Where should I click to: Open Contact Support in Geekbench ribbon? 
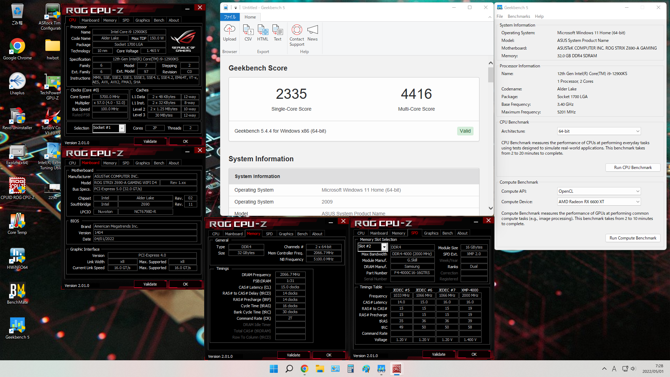(x=297, y=35)
